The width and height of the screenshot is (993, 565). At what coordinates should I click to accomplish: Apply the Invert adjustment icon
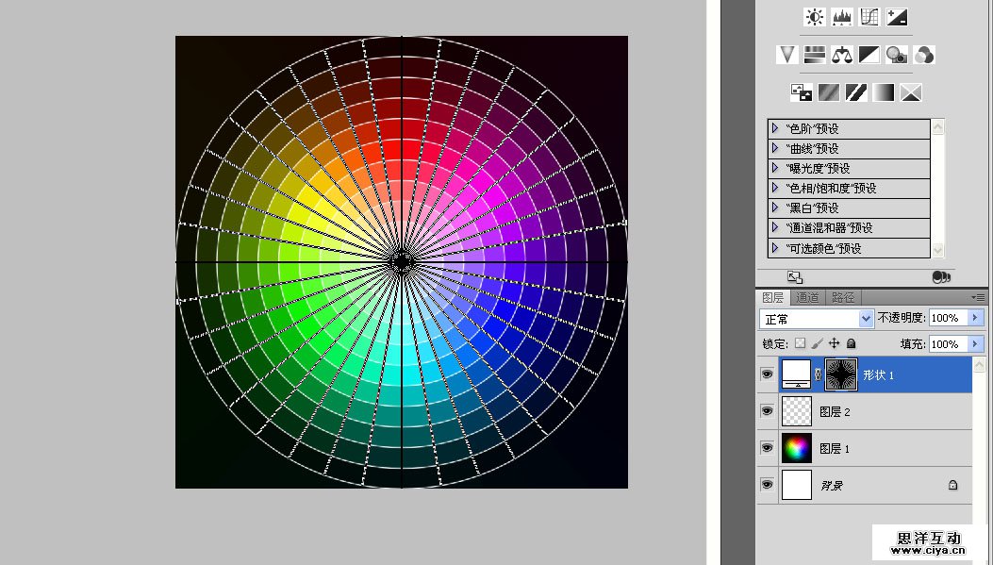[x=801, y=92]
